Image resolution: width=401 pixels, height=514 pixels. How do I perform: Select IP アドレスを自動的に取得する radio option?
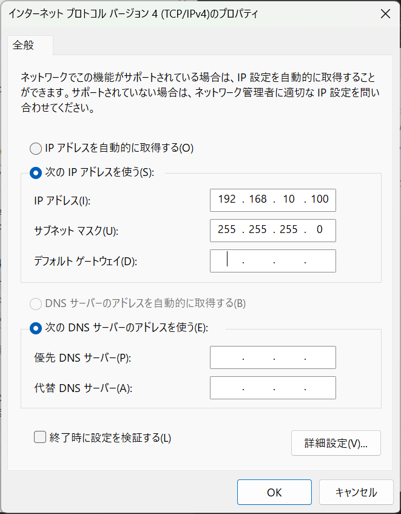(37, 147)
